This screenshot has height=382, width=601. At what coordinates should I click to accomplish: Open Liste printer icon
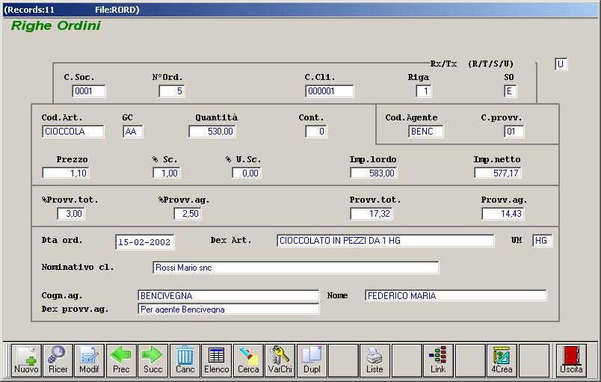tap(375, 360)
